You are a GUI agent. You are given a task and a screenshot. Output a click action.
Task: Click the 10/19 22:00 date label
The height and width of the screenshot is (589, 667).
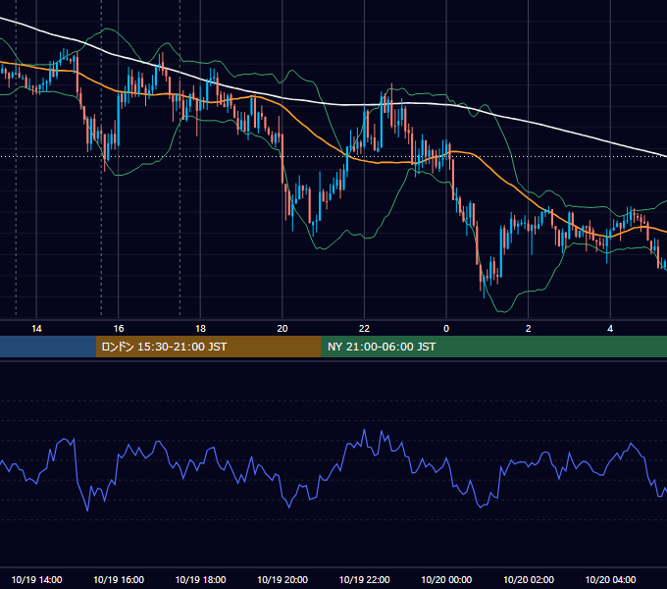[364, 579]
